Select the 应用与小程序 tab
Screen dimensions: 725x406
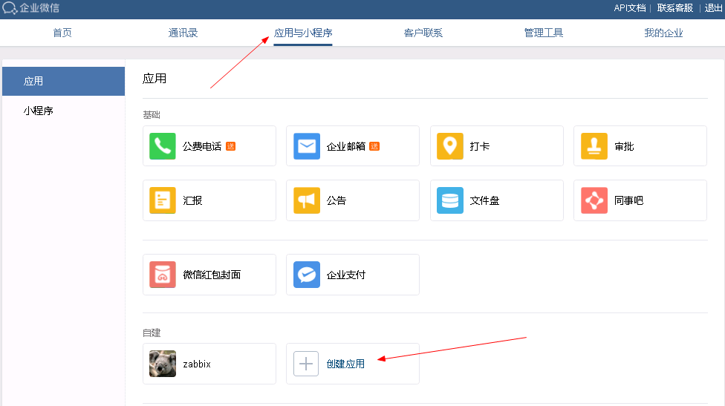pyautogui.click(x=303, y=33)
